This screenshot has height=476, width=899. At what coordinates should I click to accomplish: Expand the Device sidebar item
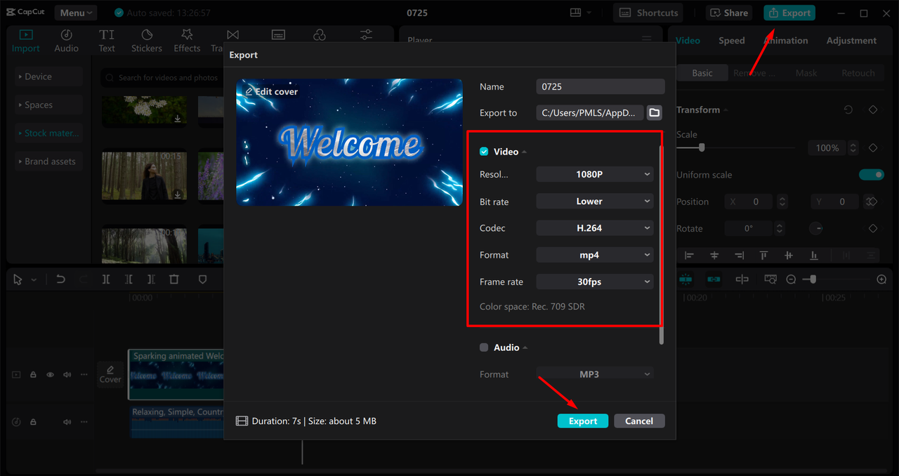(x=48, y=77)
